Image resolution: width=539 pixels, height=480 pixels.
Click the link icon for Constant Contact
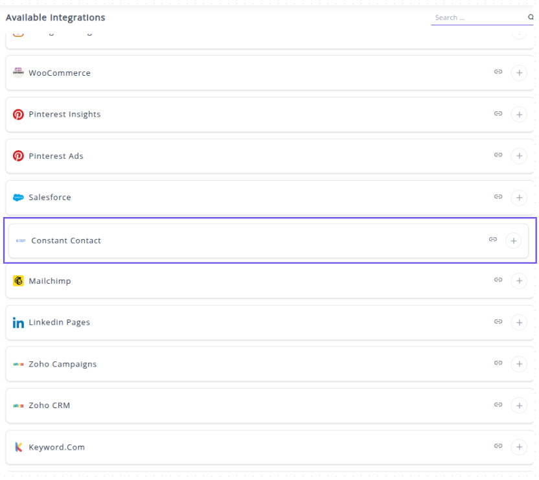[493, 240]
